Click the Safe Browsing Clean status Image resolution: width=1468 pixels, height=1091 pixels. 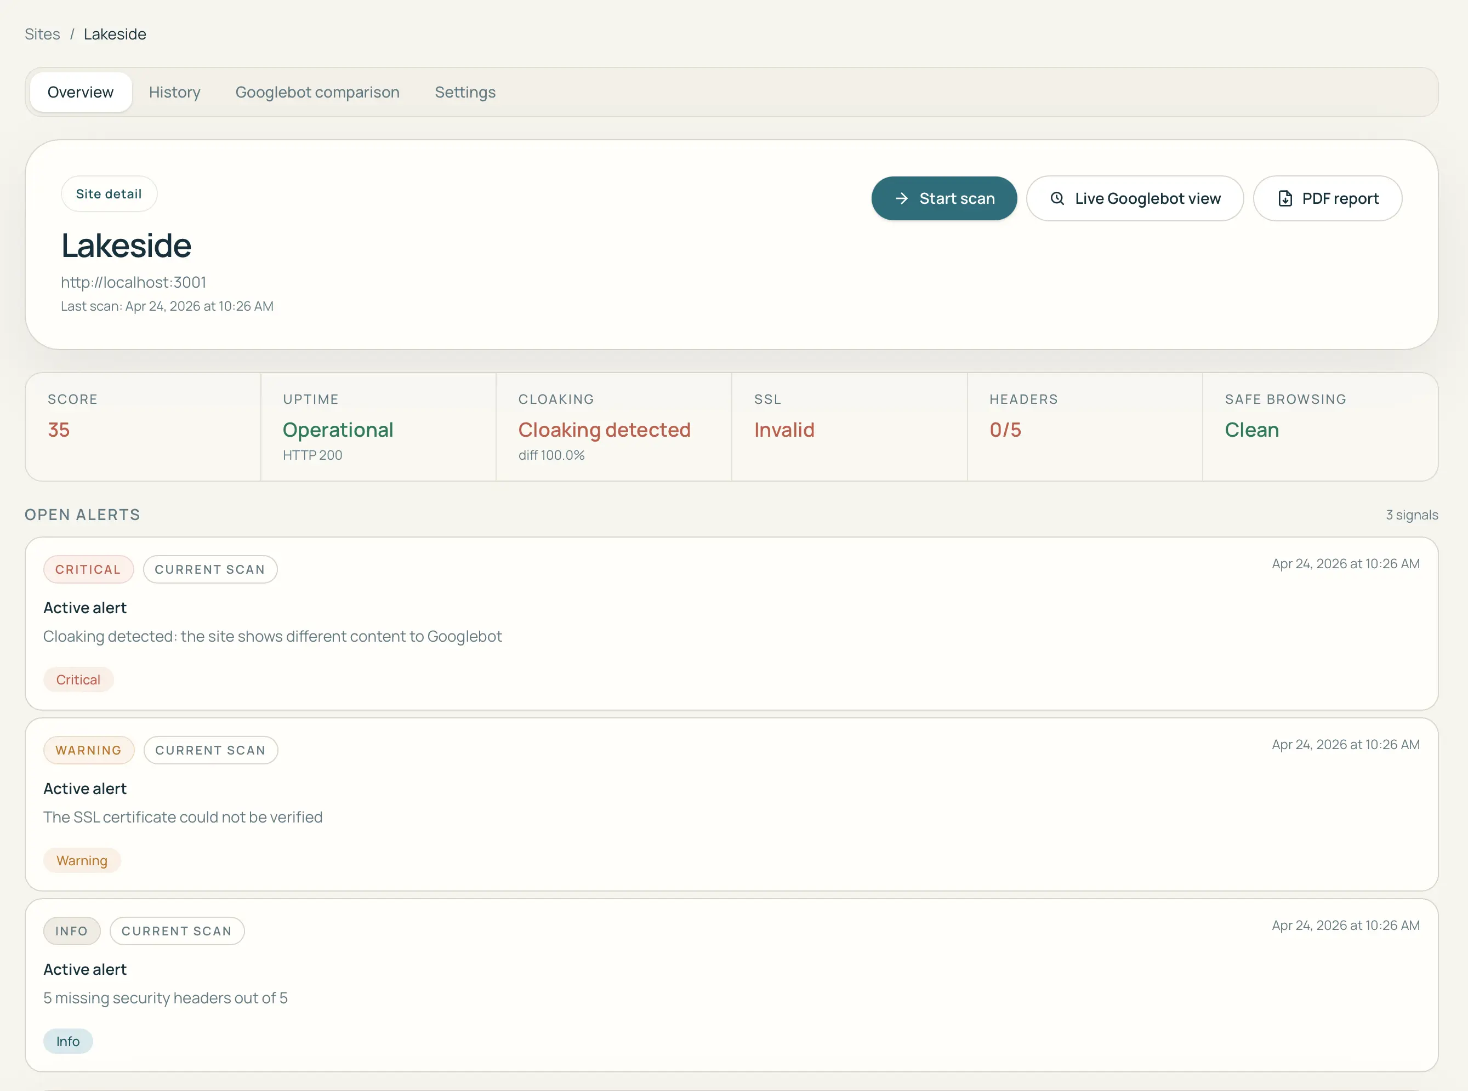[1252, 430]
